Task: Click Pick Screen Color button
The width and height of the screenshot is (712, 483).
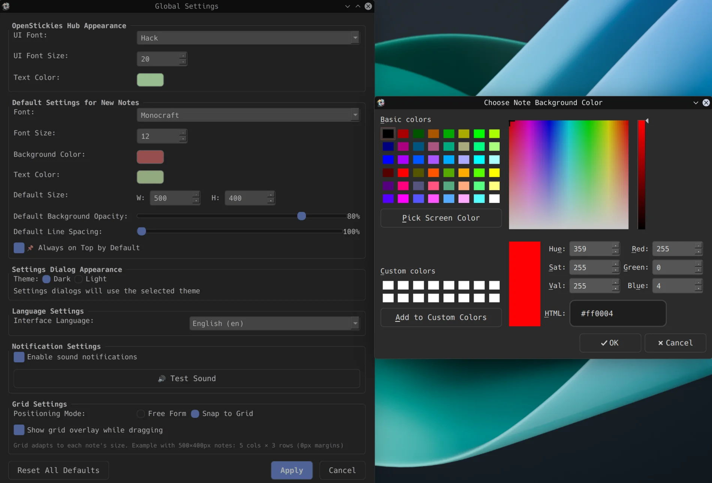Action: click(441, 218)
